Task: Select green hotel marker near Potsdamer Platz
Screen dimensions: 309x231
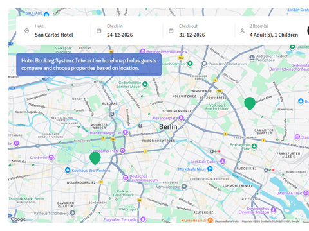Action: 95,158
